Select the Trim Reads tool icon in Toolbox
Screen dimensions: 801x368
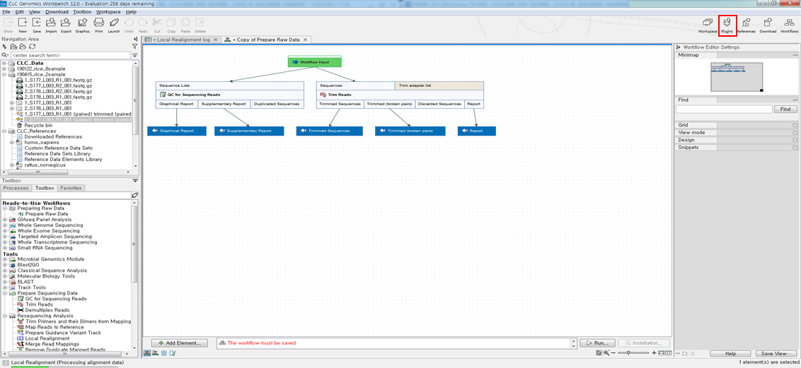click(x=21, y=304)
